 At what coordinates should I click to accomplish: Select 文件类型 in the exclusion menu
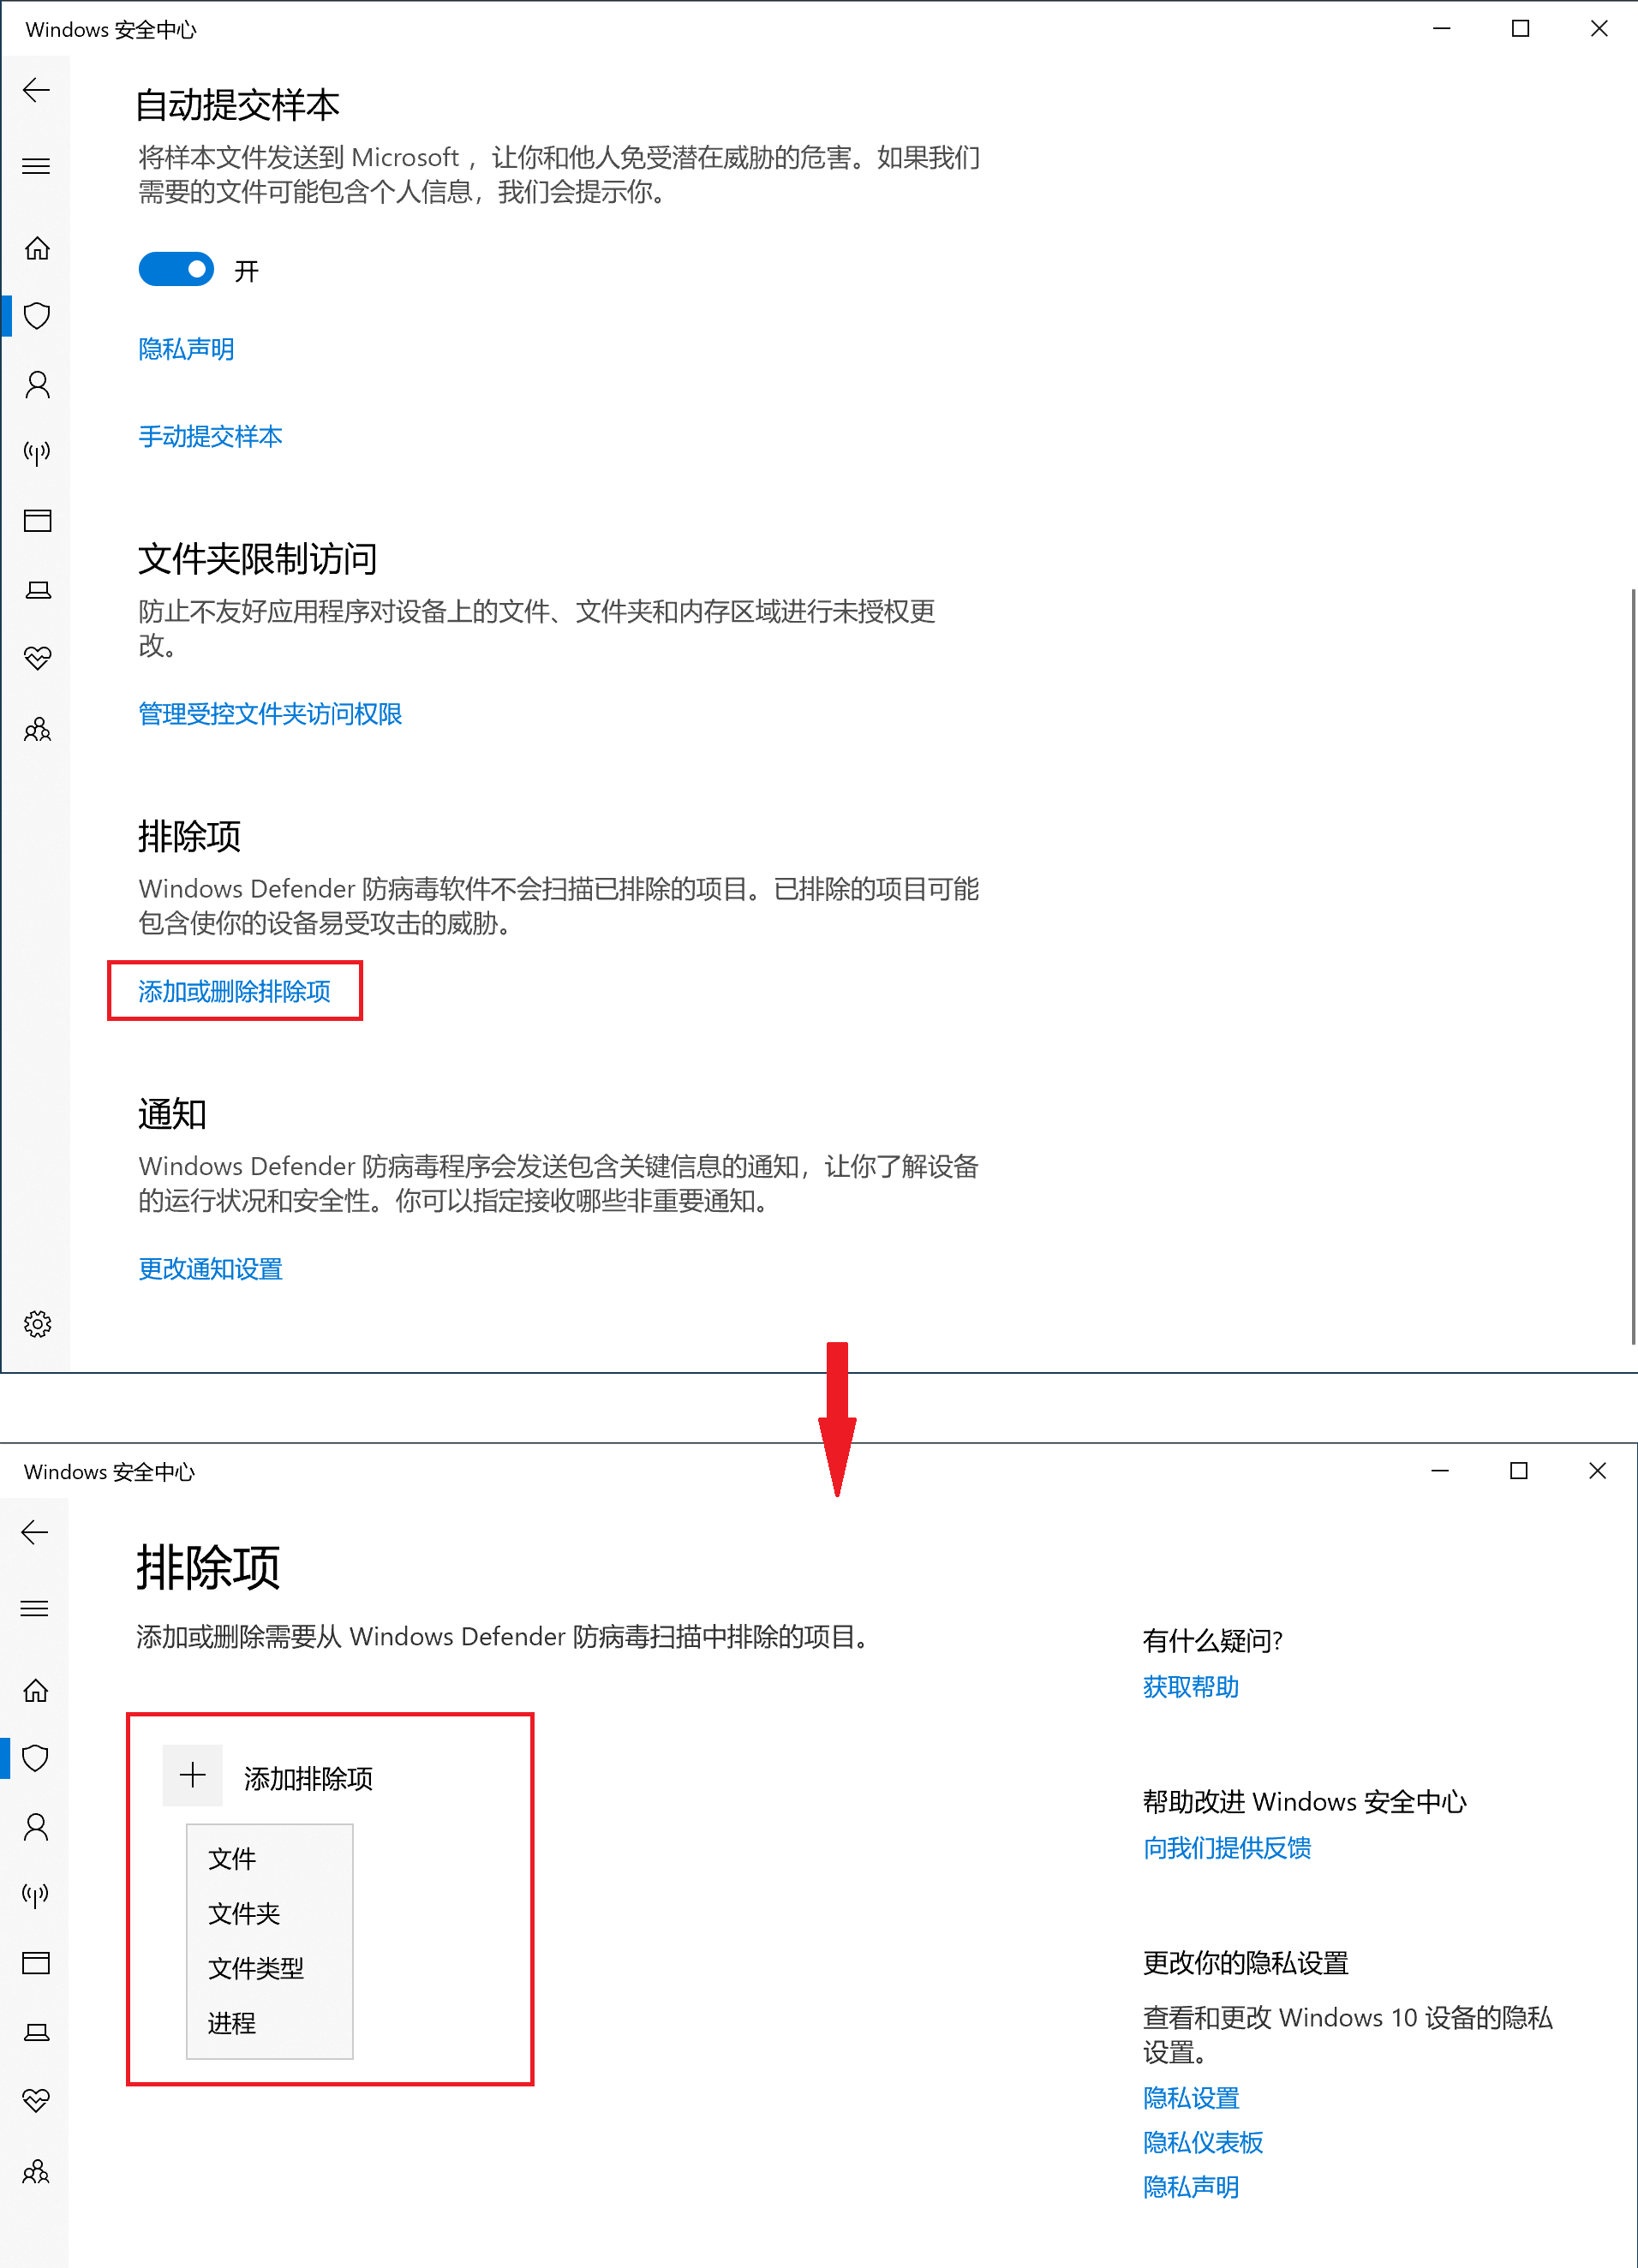point(256,1968)
